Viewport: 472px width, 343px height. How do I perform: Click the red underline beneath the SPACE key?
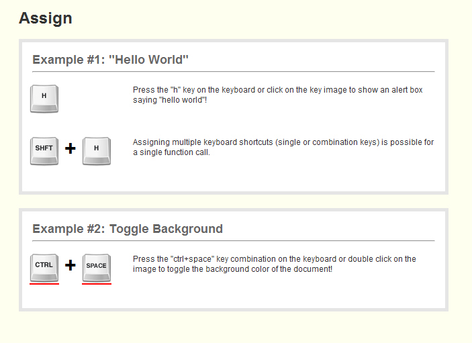[96, 284]
